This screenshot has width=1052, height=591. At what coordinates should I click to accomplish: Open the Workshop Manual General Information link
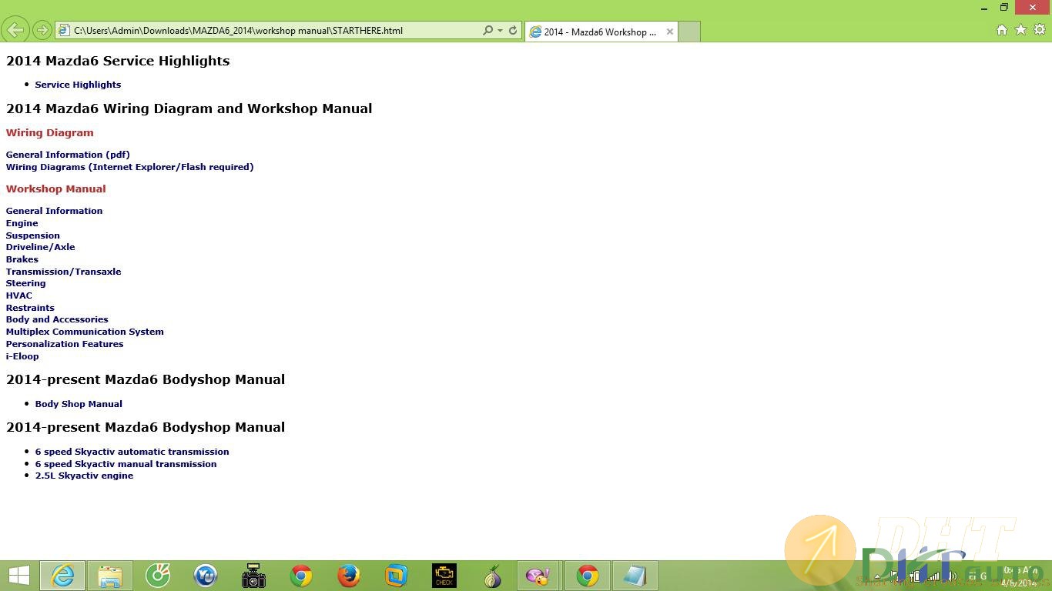point(54,211)
